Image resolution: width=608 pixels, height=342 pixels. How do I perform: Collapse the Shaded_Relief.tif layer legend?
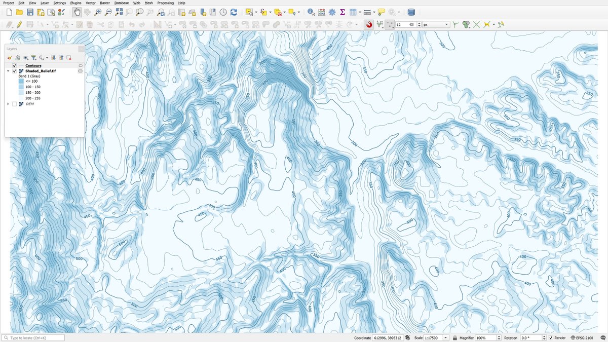tap(8, 71)
